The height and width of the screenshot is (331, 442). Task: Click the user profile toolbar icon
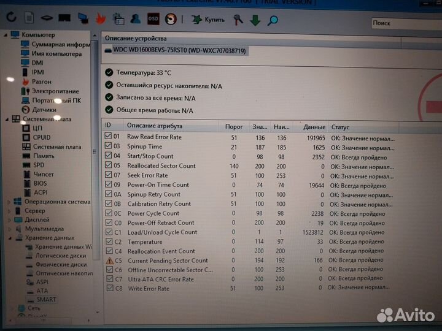pos(136,19)
